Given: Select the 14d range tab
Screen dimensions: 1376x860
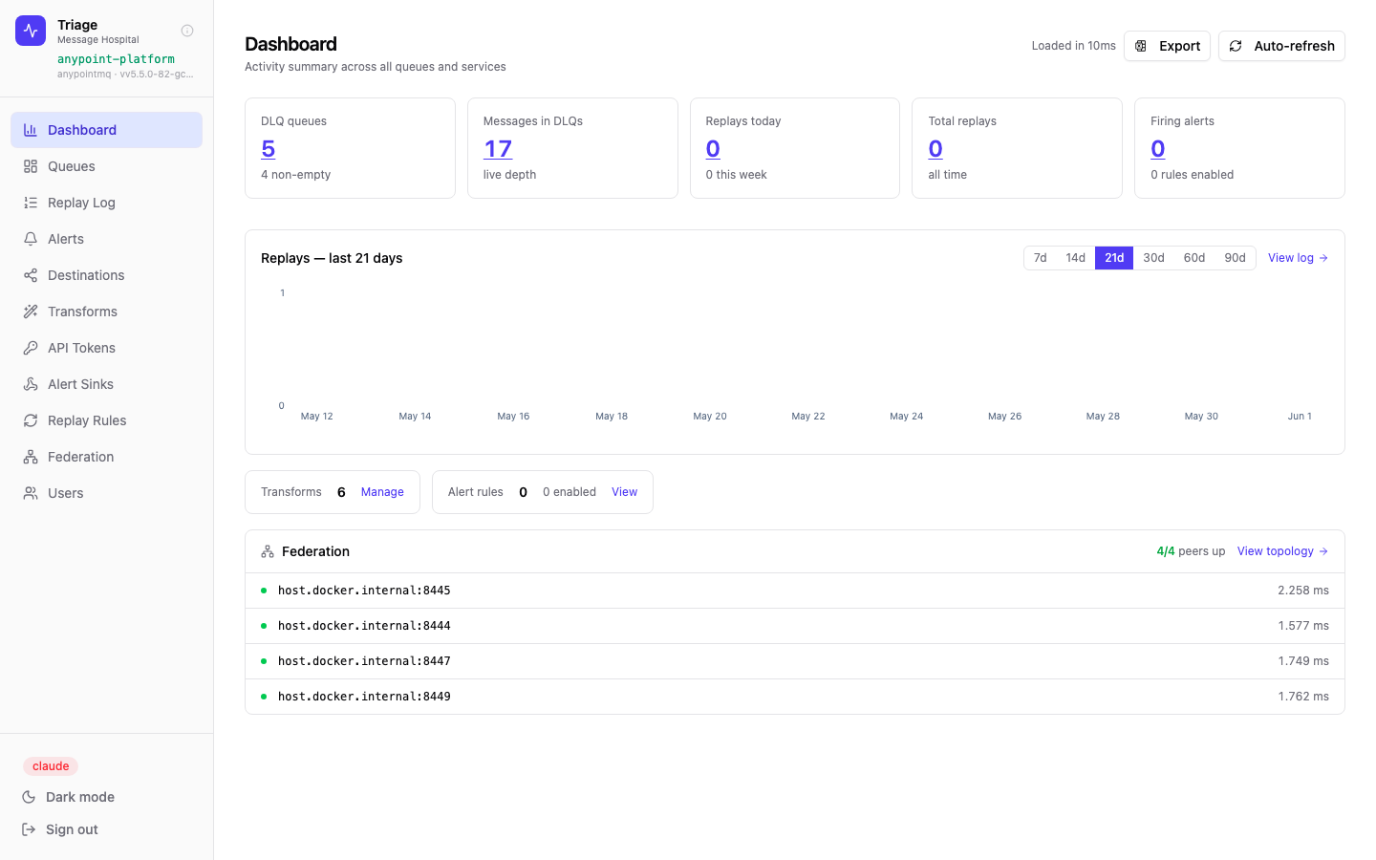Looking at the screenshot, I should click(x=1076, y=258).
